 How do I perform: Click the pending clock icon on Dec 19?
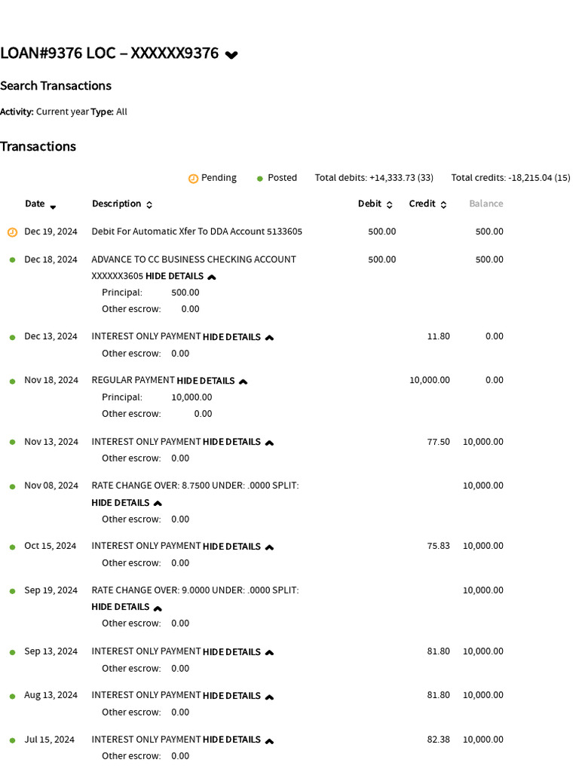click(12, 232)
